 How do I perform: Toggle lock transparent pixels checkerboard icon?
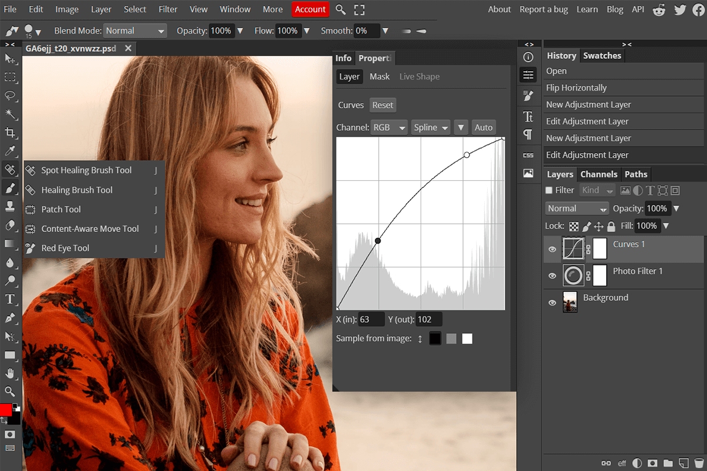point(574,226)
